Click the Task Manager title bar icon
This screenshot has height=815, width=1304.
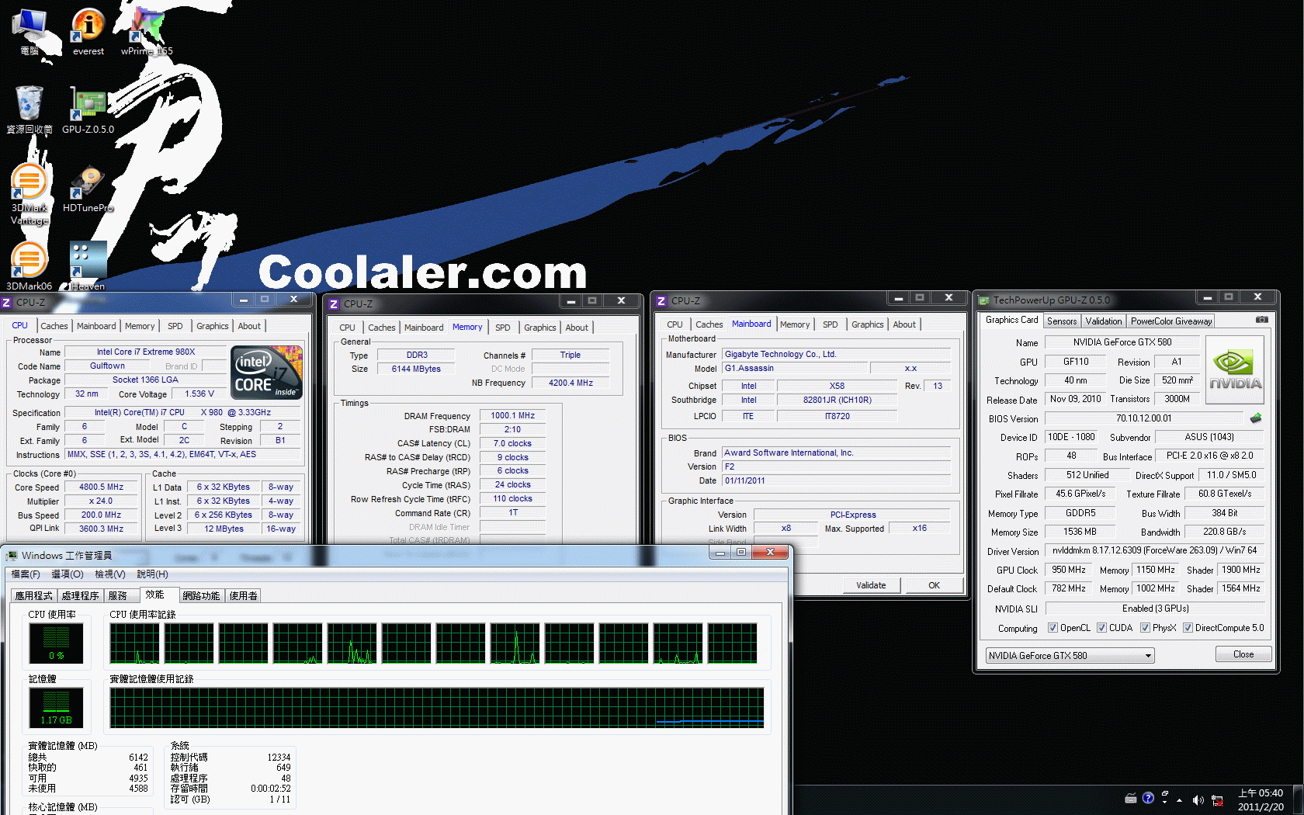(x=12, y=556)
